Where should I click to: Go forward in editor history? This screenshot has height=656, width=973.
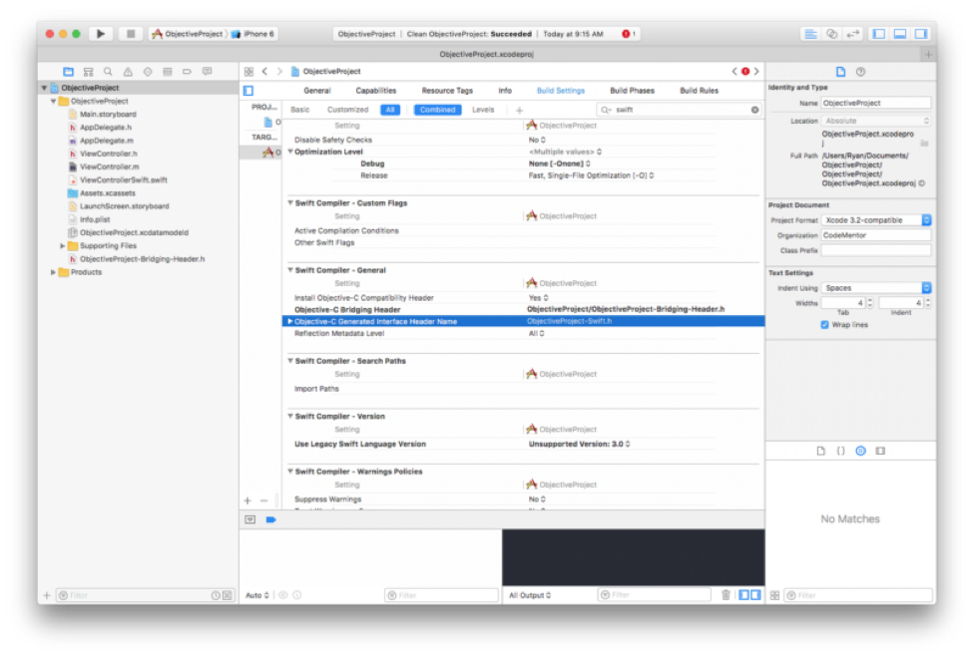pyautogui.click(x=279, y=72)
